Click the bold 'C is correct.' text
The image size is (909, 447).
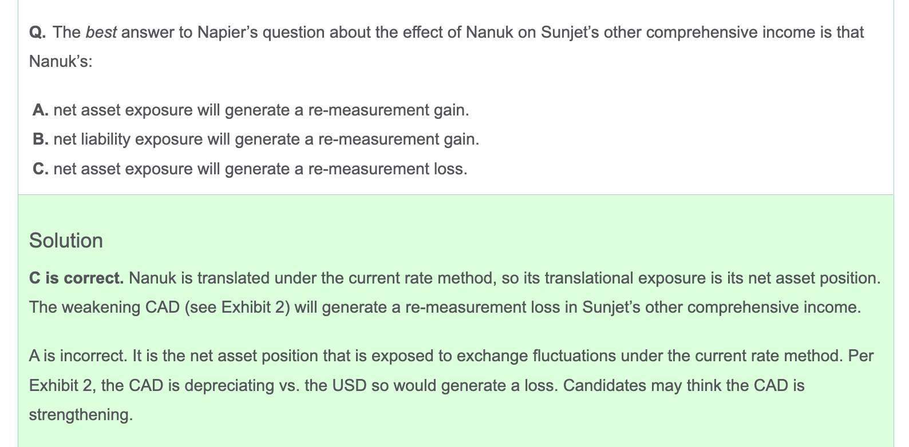click(x=76, y=278)
